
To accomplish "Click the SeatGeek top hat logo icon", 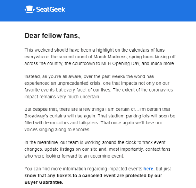I will pyautogui.click(x=30, y=9).
